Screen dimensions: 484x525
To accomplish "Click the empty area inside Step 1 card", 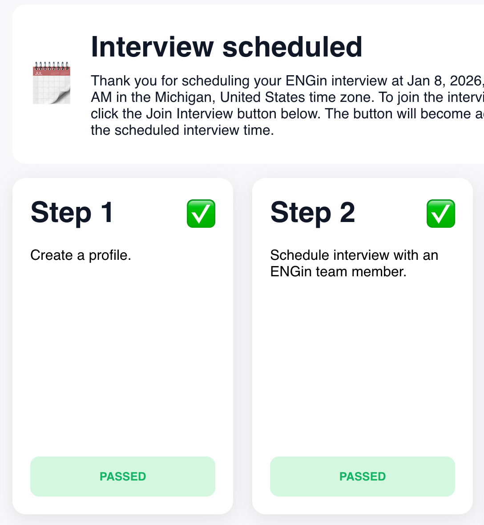I will click(x=122, y=356).
